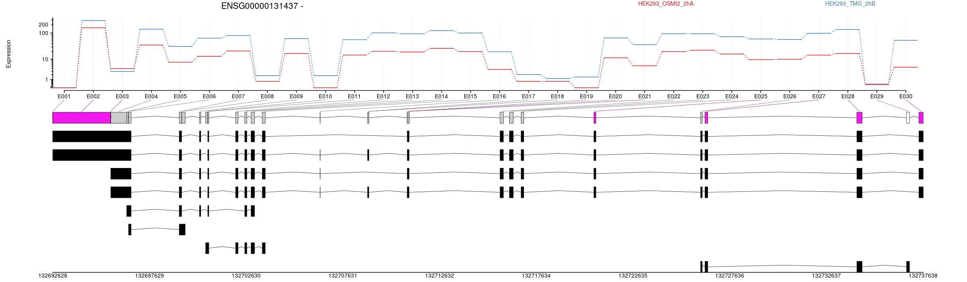The width and height of the screenshot is (967, 282).
Task: Click exon label E028
Action: [x=848, y=96]
